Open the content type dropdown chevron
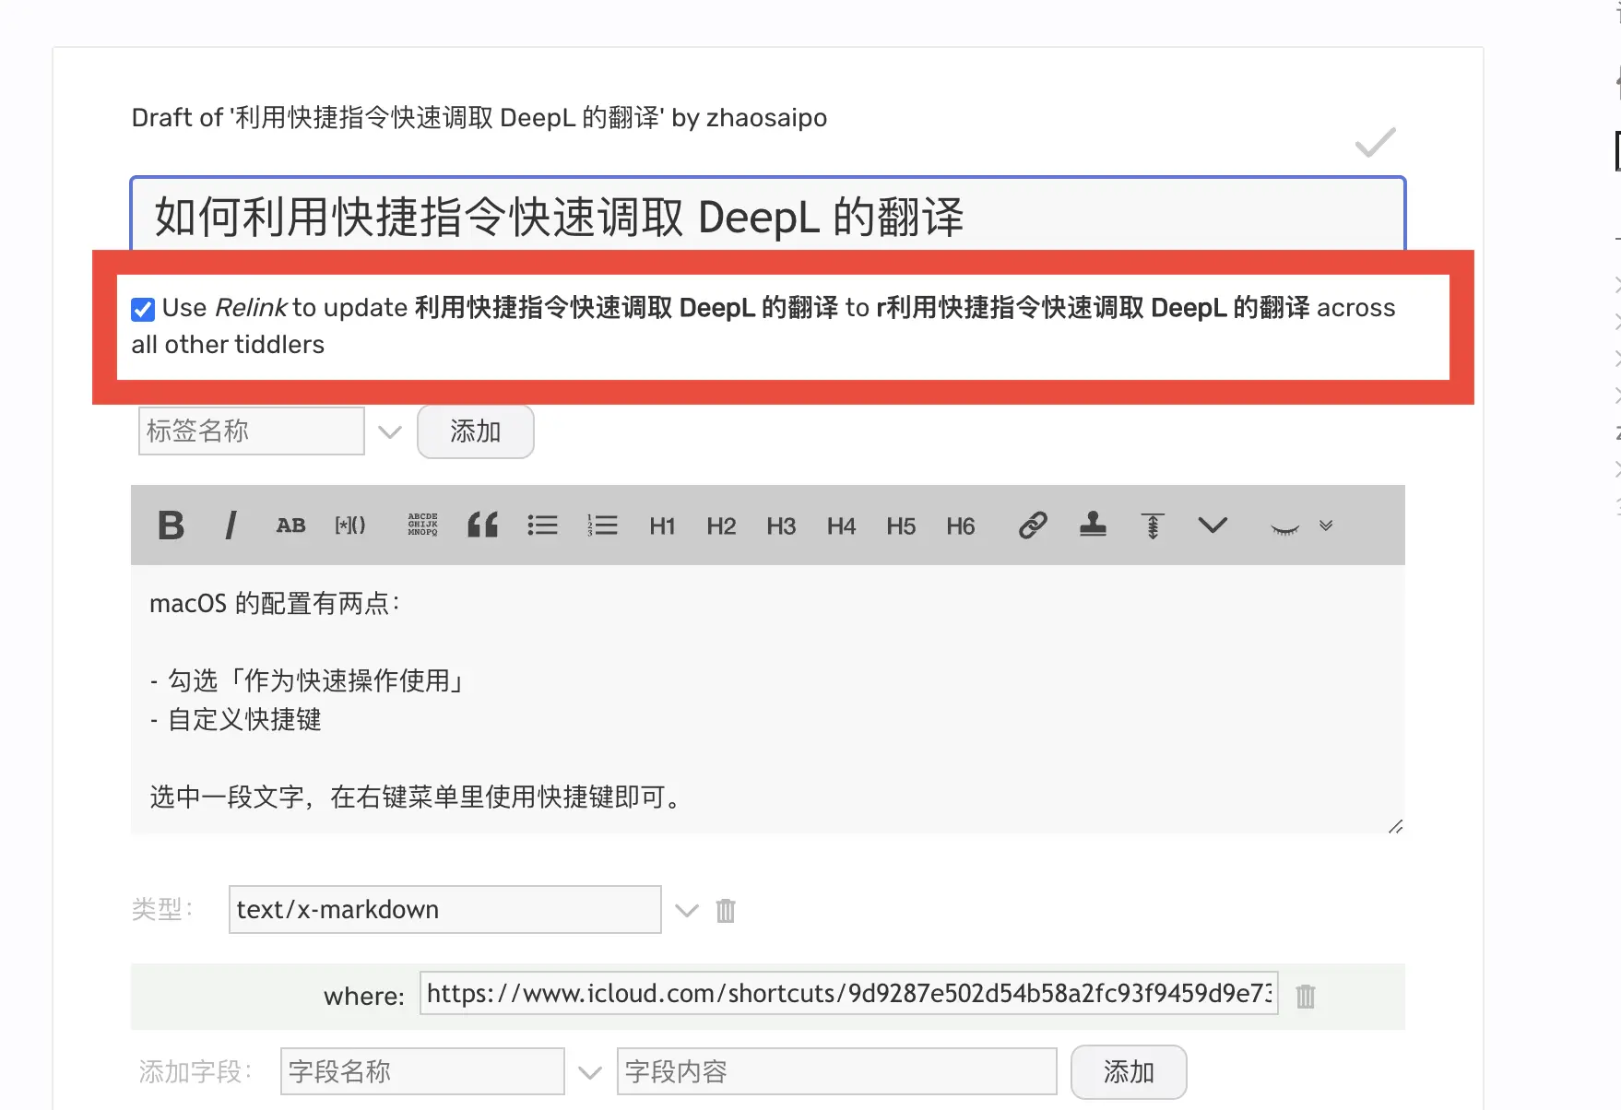The height and width of the screenshot is (1110, 1621). [x=687, y=911]
